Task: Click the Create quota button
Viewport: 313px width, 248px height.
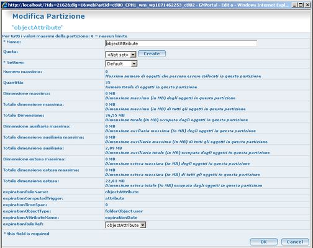Action: pos(152,54)
